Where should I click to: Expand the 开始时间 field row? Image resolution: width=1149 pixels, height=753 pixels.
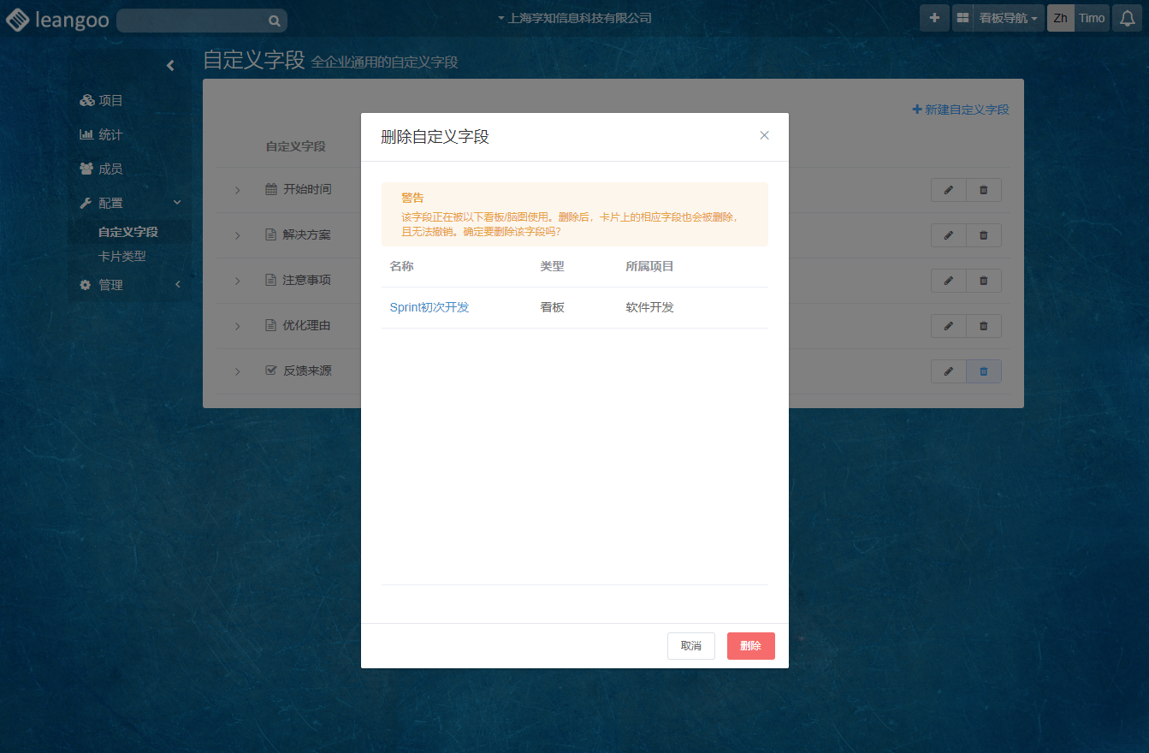coord(237,190)
